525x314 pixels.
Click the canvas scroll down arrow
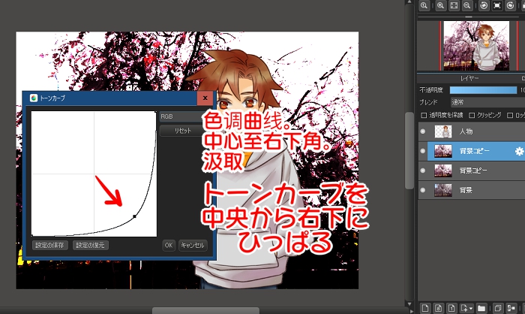409,304
